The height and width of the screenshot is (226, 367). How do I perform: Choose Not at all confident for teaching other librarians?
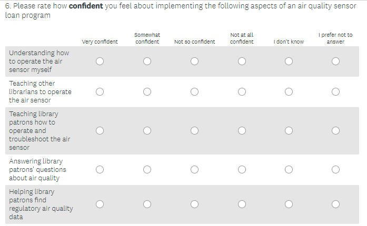click(x=242, y=92)
